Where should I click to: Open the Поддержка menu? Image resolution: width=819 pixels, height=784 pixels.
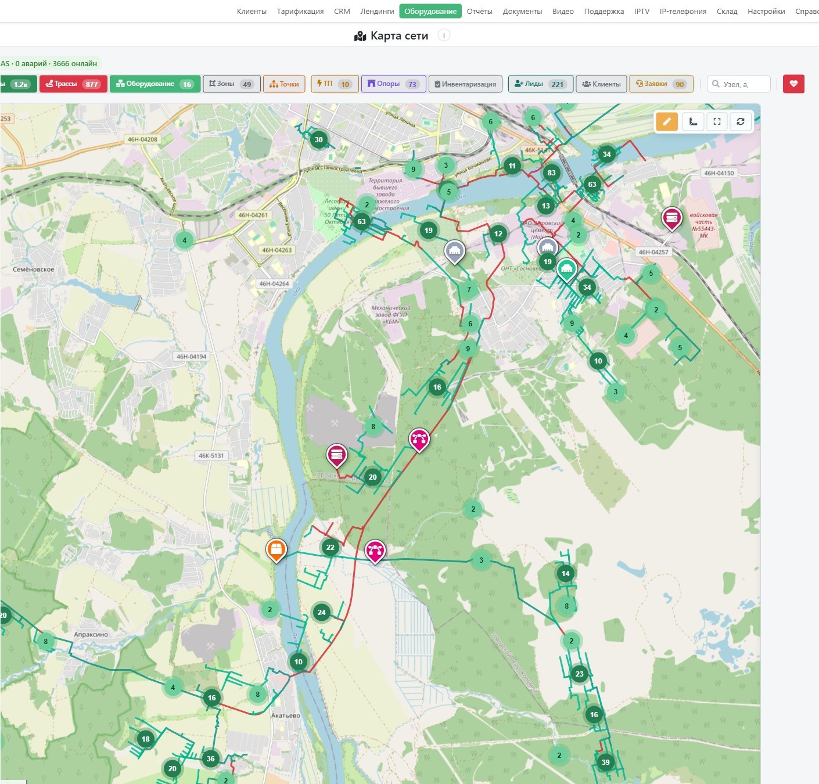(x=604, y=11)
